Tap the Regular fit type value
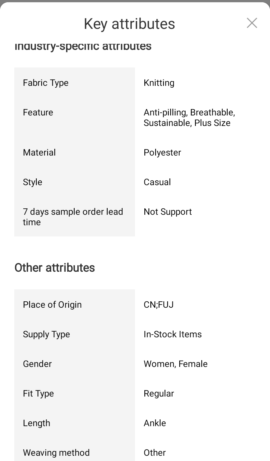The height and width of the screenshot is (461, 270). click(x=159, y=394)
